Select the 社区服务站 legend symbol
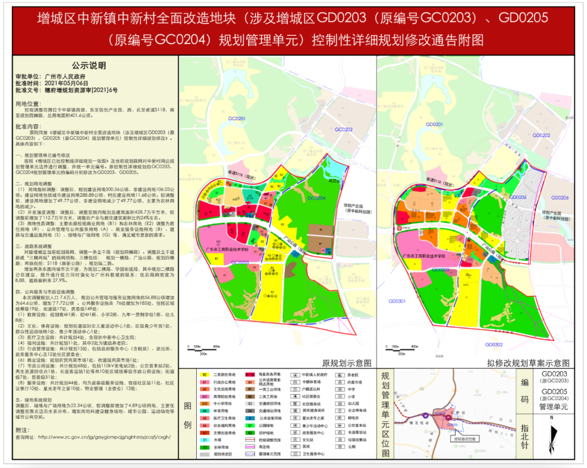 (295, 404)
